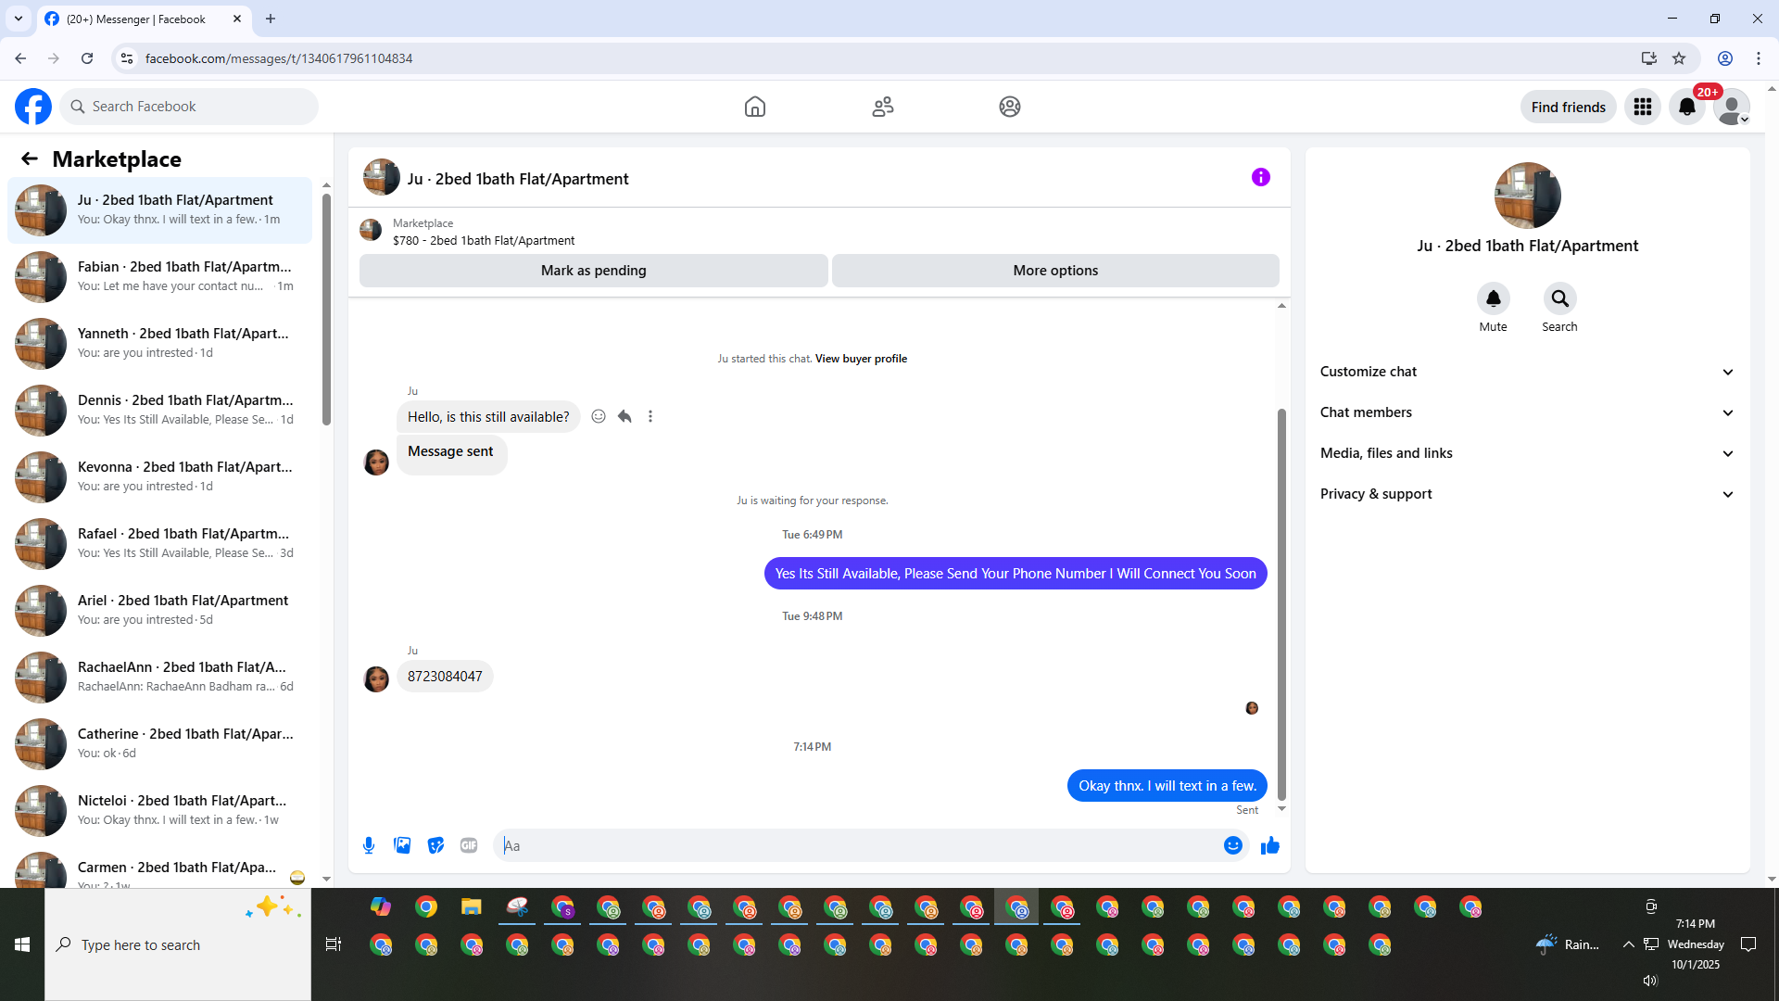
Task: Open the Facebook home logo
Action: click(x=33, y=107)
